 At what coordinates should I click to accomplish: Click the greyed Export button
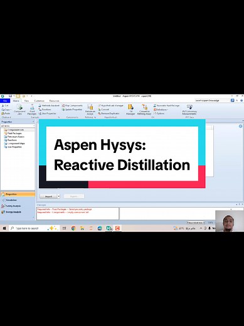(74, 196)
